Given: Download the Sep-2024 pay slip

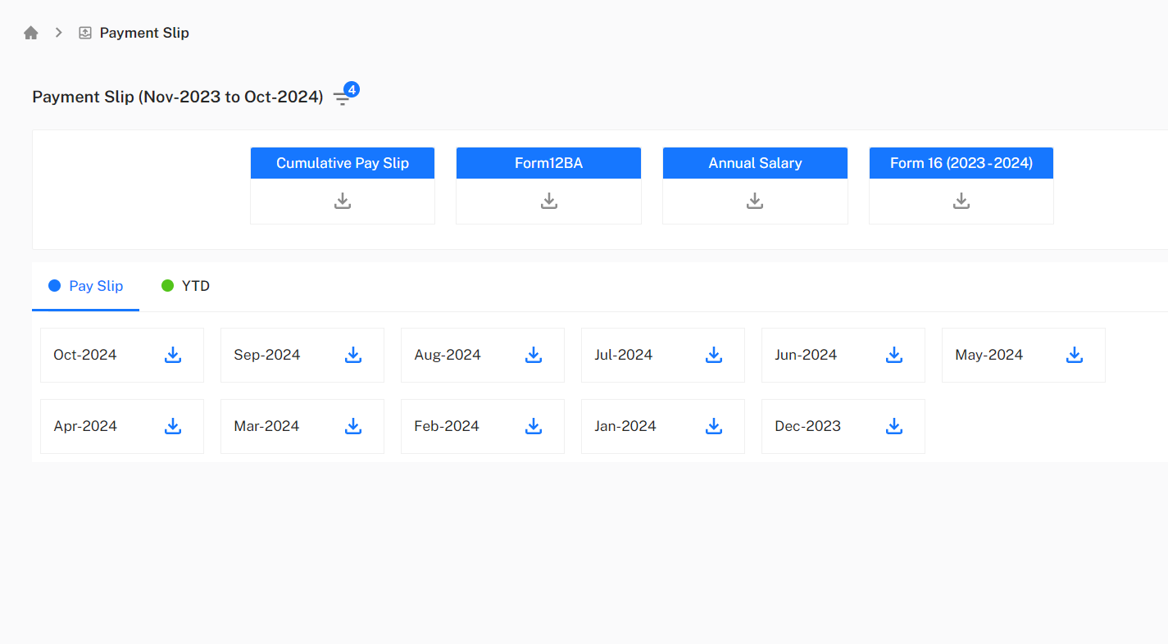Looking at the screenshot, I should (352, 355).
